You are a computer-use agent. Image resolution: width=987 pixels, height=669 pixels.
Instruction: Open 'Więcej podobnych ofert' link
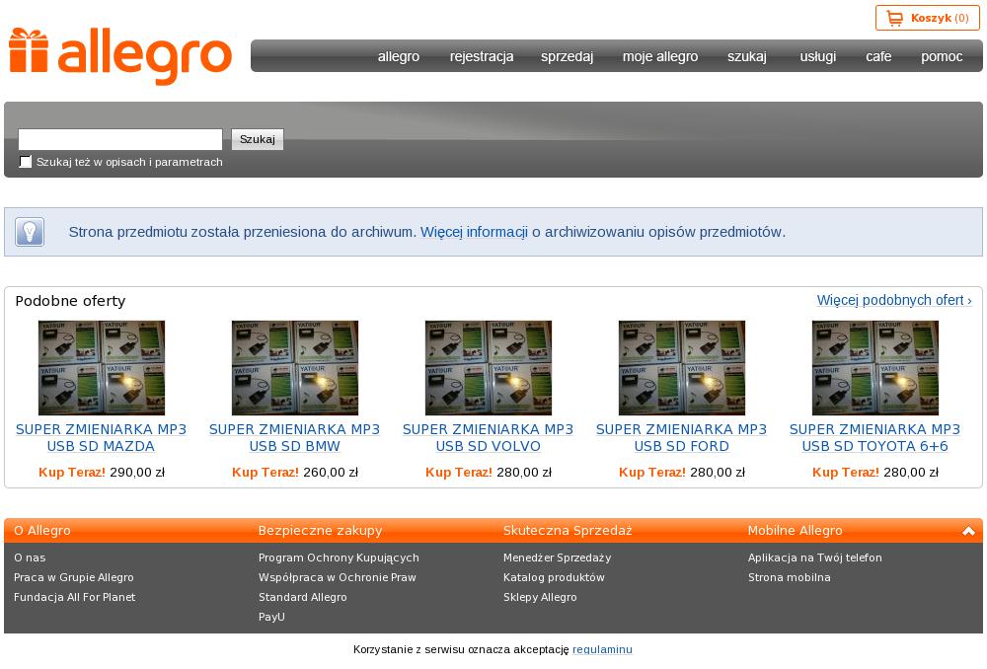894,300
